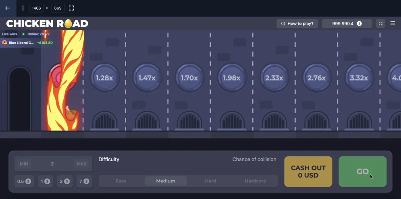Click the game expand icon beside balance
The height and width of the screenshot is (199, 401).
pos(380,23)
